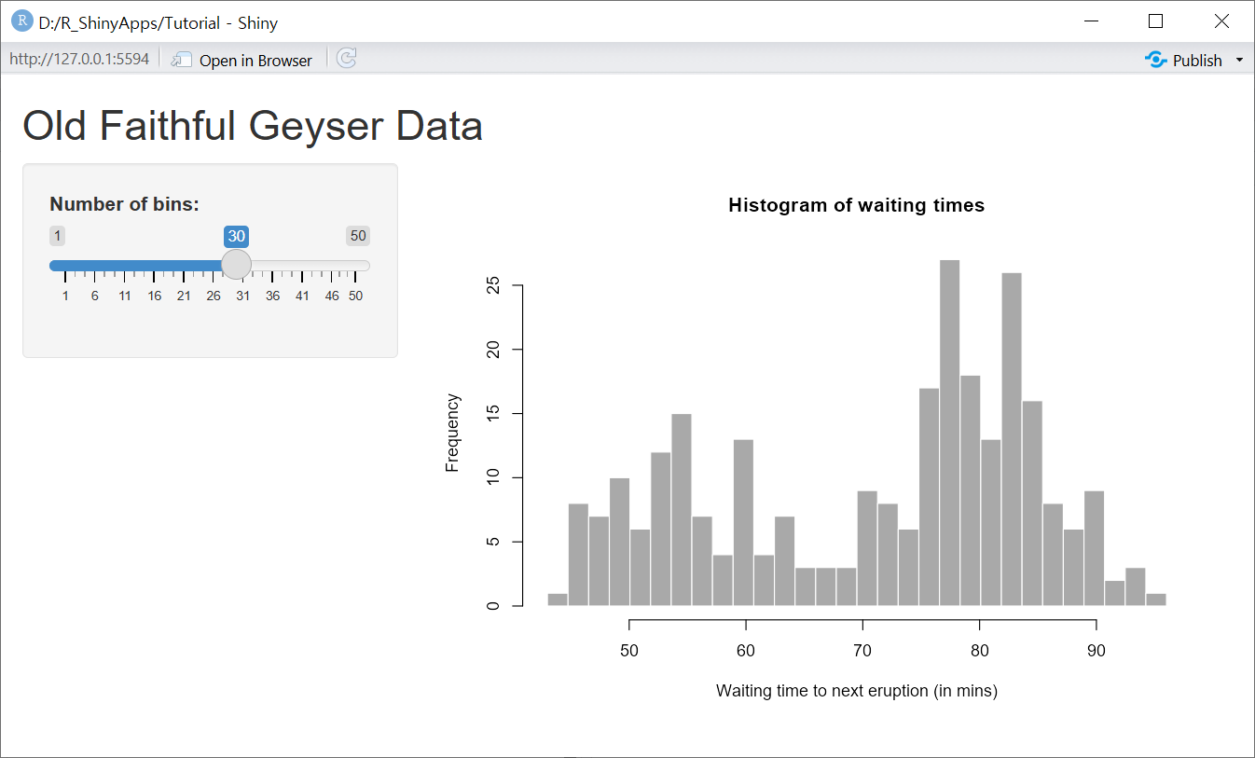
Task: Click the R logo icon in title bar
Action: [x=21, y=21]
